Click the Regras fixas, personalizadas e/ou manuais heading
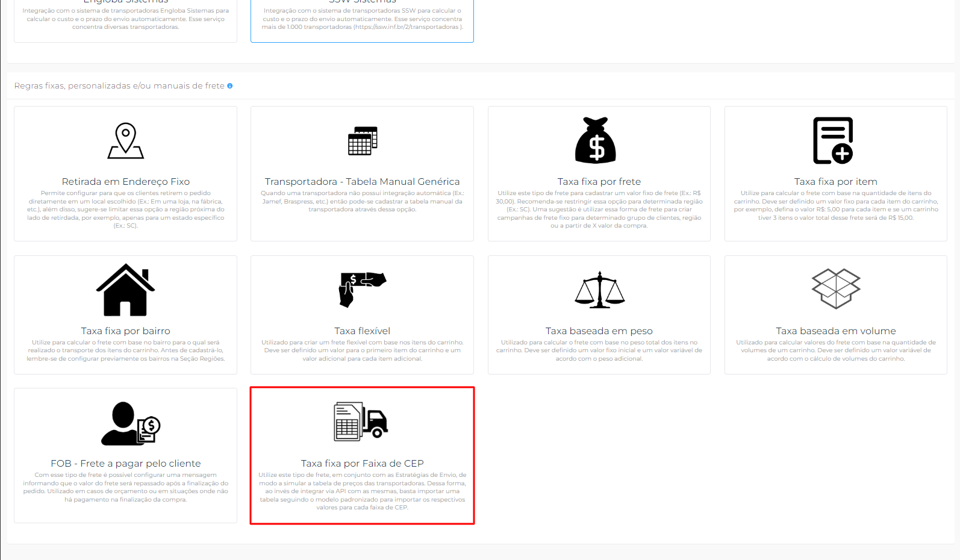 point(119,86)
